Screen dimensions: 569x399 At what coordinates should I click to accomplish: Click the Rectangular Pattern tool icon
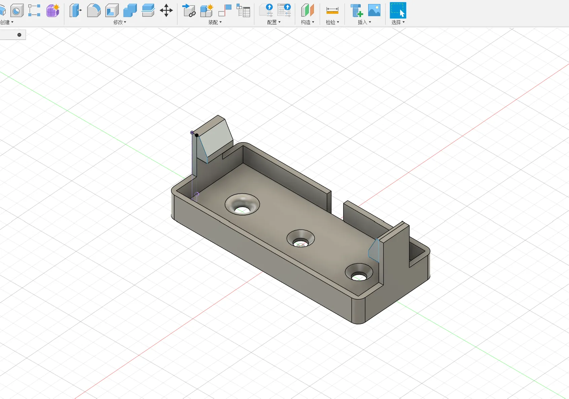tap(34, 10)
